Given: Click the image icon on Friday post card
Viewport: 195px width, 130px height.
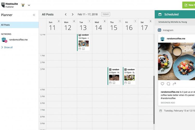Looking at the screenshot, I should [x=129, y=83].
